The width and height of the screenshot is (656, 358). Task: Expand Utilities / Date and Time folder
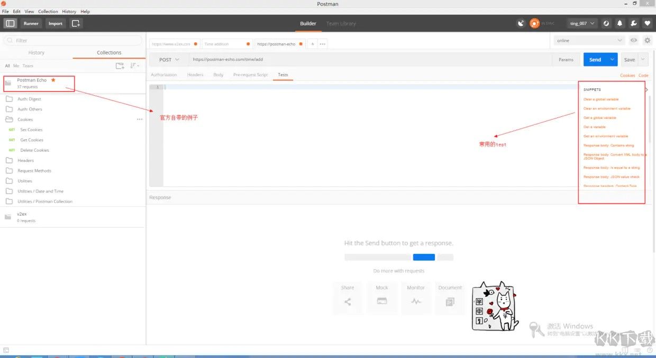click(x=40, y=191)
